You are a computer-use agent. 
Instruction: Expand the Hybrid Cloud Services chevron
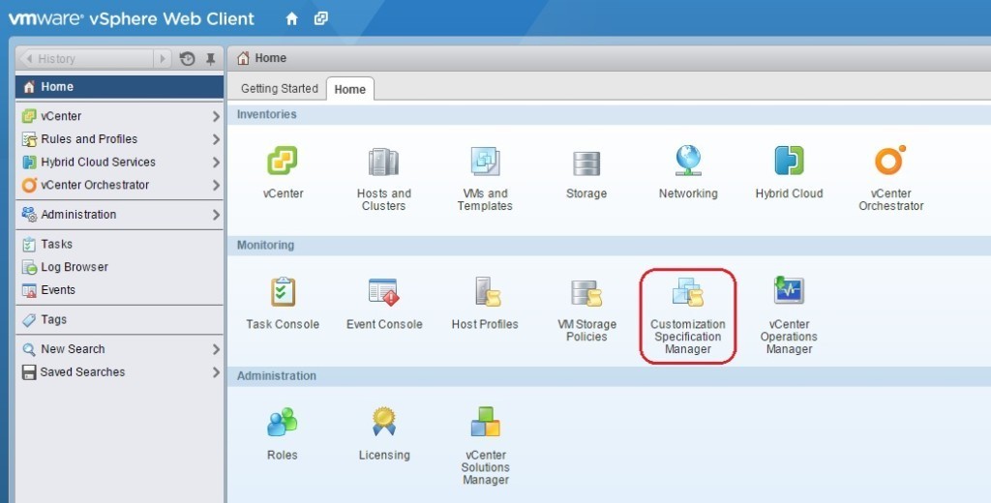(216, 163)
